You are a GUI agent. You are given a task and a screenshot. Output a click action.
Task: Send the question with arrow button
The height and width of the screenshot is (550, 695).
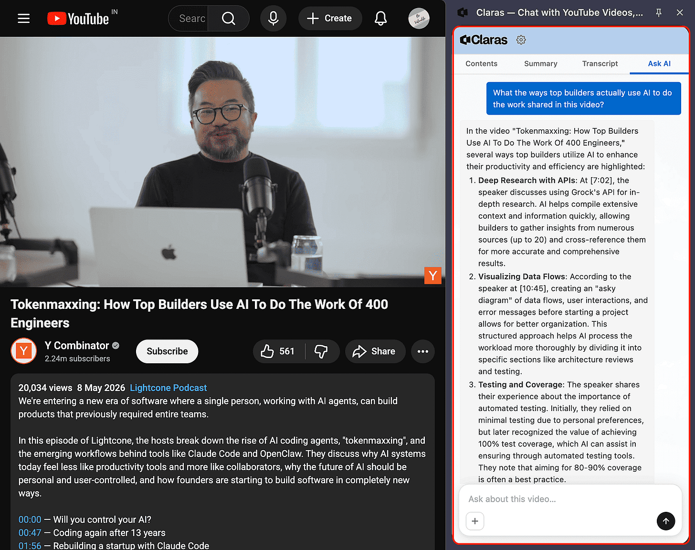[x=665, y=521]
